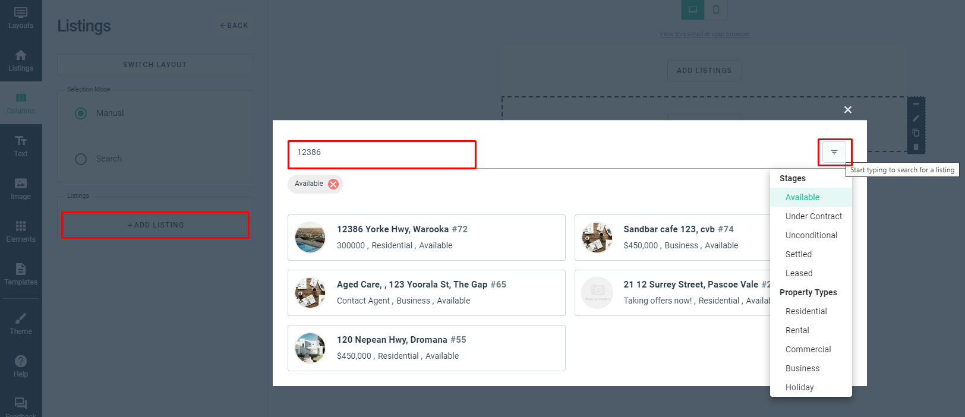Screen dimensions: 965x417
Task: Click the block delete trash icon
Action: 916,147
